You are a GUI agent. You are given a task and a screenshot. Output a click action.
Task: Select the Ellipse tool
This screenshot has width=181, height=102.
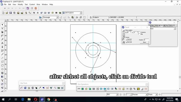[2, 69]
